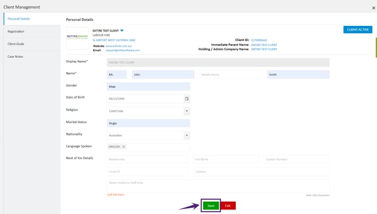Click the green Save button
Screen dimensions: 377x214
pos(211,206)
